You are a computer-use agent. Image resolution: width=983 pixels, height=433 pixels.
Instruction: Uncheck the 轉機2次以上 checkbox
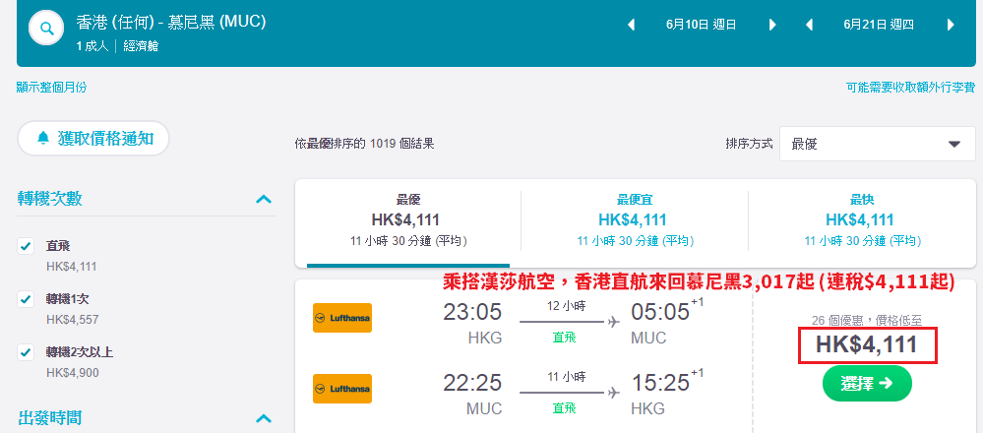click(x=26, y=352)
